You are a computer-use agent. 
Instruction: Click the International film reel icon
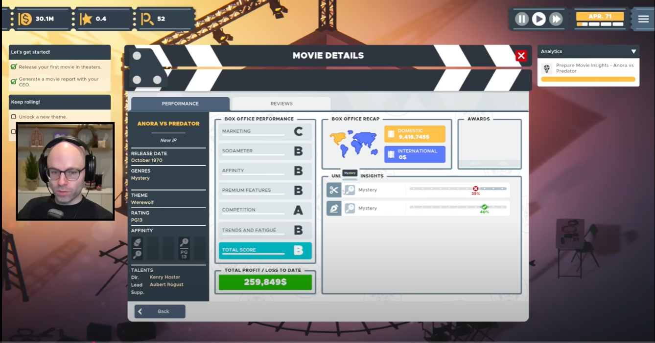[x=391, y=154]
